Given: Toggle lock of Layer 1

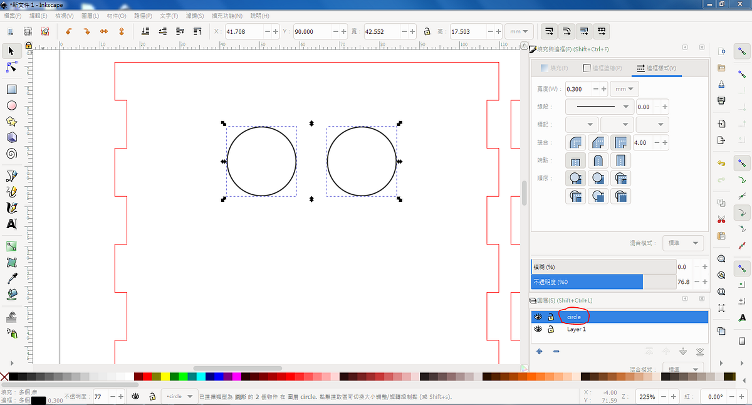Looking at the screenshot, I should coord(551,329).
